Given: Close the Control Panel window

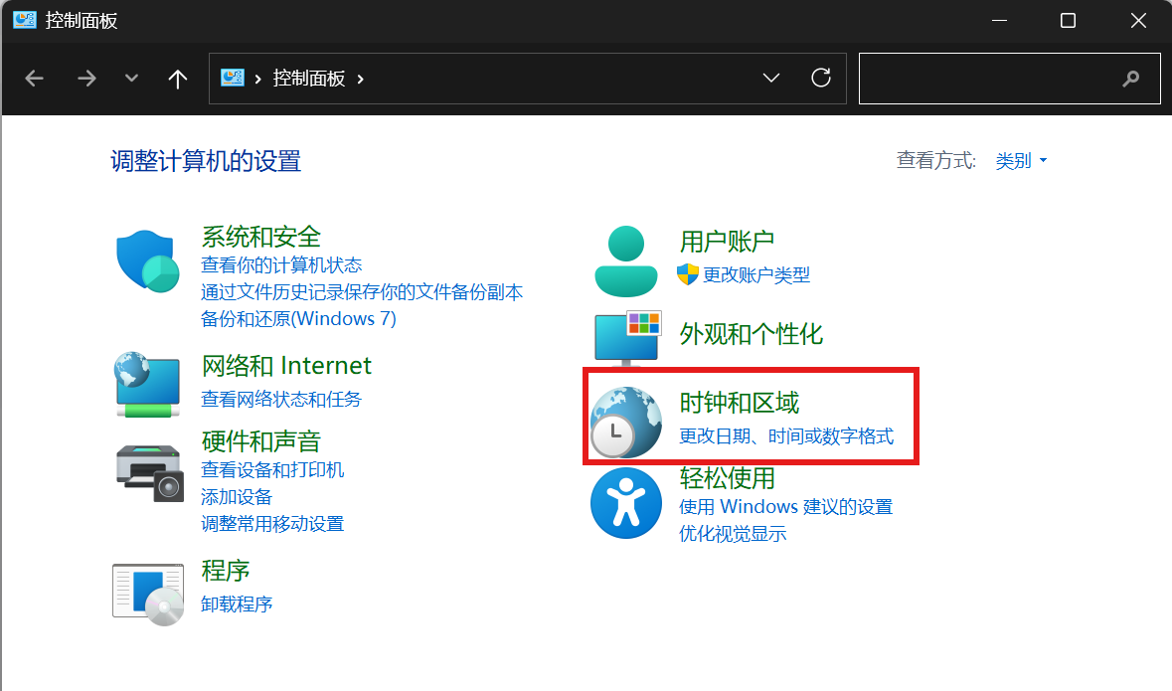Looking at the screenshot, I should click(x=1138, y=20).
